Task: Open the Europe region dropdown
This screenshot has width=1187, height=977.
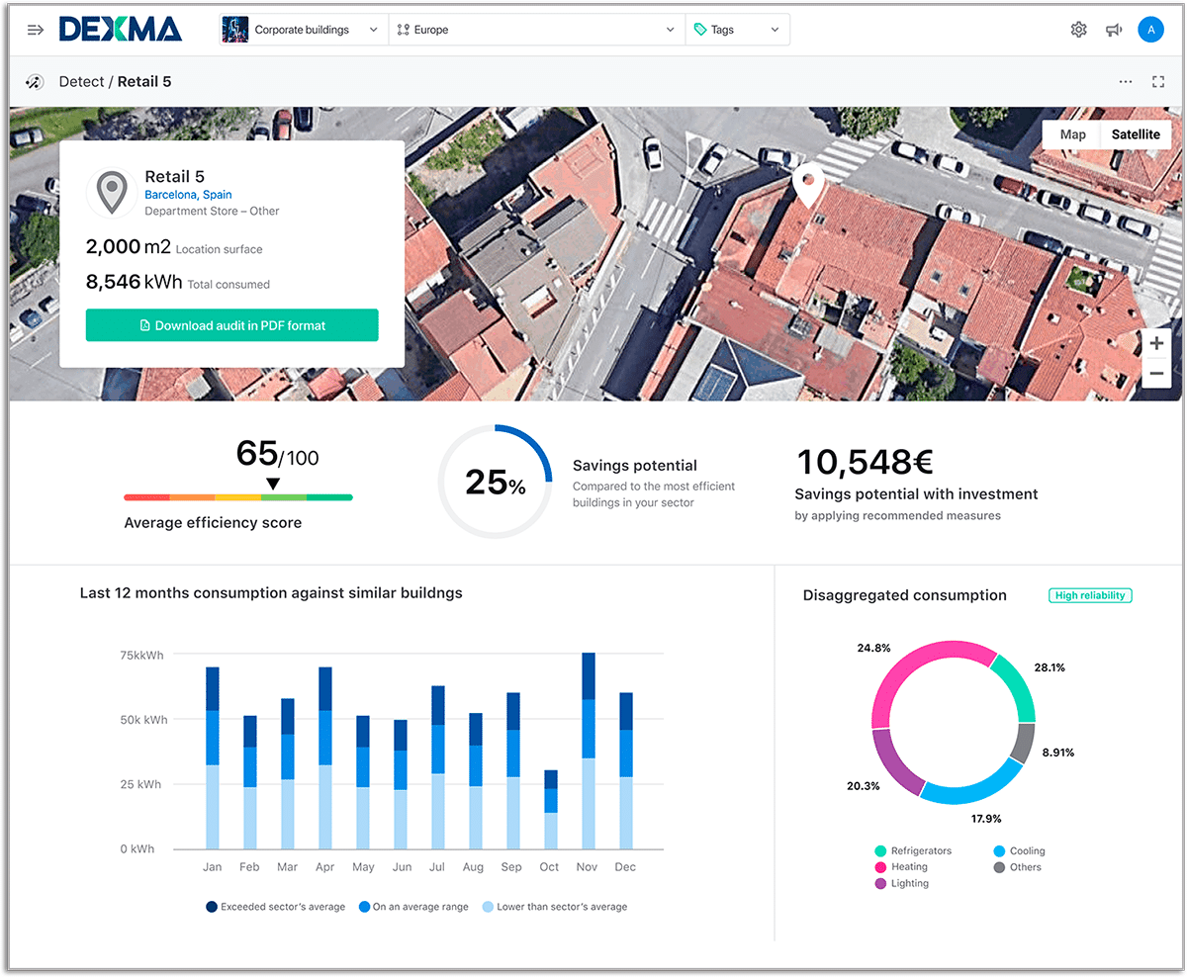Action: [536, 30]
